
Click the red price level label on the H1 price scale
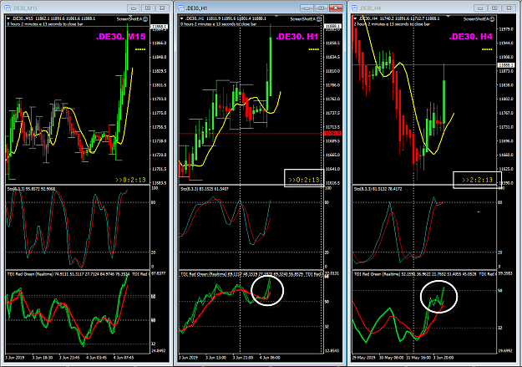(332, 133)
